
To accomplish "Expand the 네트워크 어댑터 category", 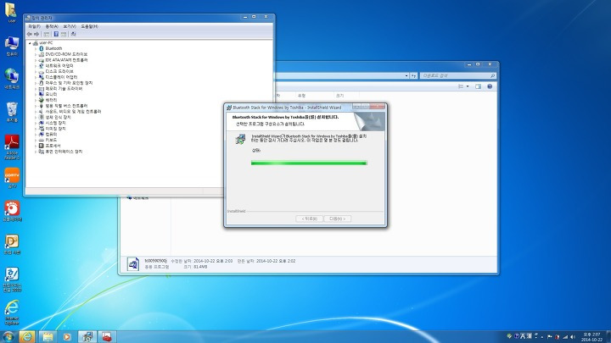I will (36, 66).
